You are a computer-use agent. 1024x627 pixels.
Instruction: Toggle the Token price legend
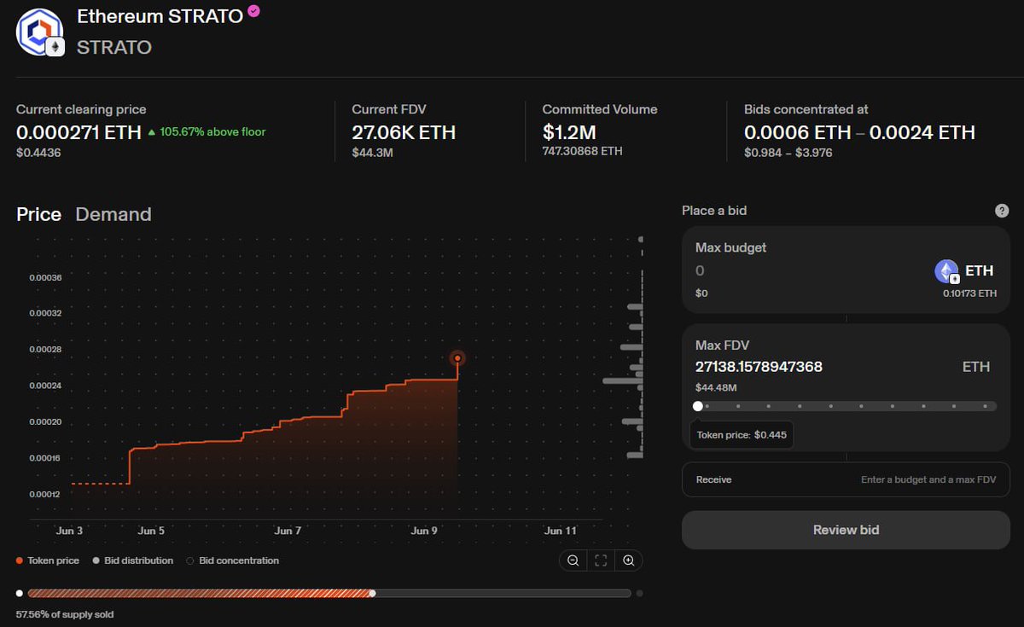pos(48,560)
